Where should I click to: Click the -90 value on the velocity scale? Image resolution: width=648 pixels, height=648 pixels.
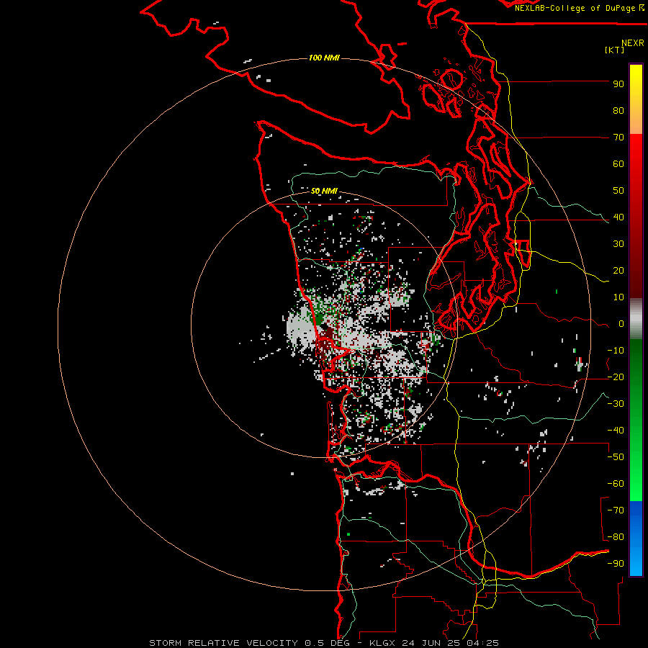(616, 564)
